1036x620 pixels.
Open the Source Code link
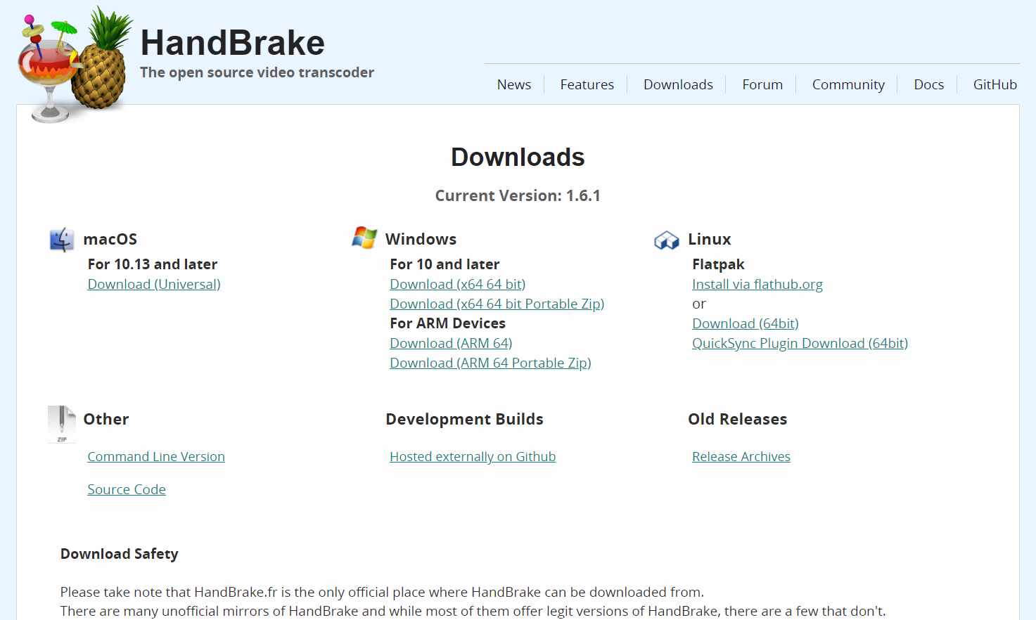pyautogui.click(x=127, y=489)
